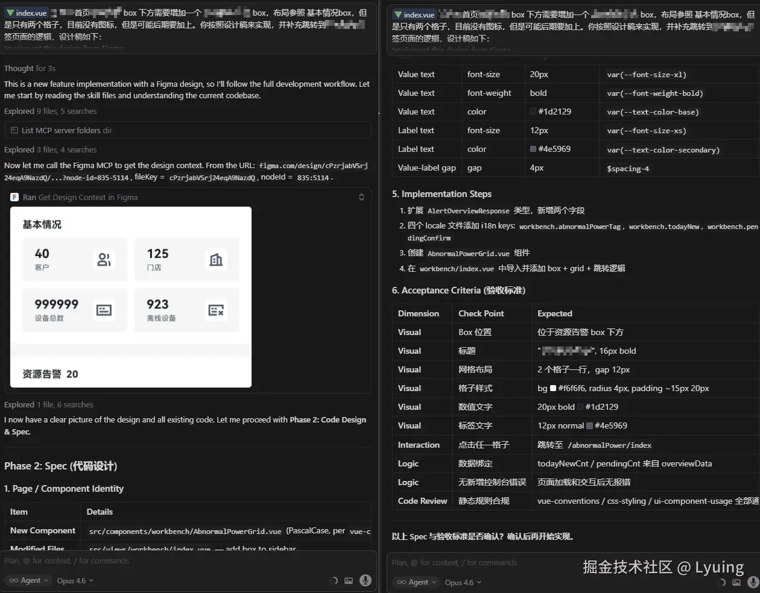This screenshot has width=760, height=593.
Task: Click the 门店 building icon in the design preview
Action: point(217,259)
